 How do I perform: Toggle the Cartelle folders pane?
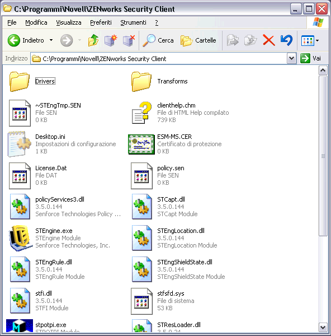(x=198, y=40)
